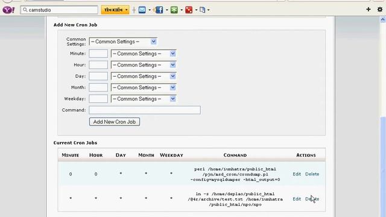Edit the ln -s cron job
This screenshot has height=217, width=386.
point(297,199)
